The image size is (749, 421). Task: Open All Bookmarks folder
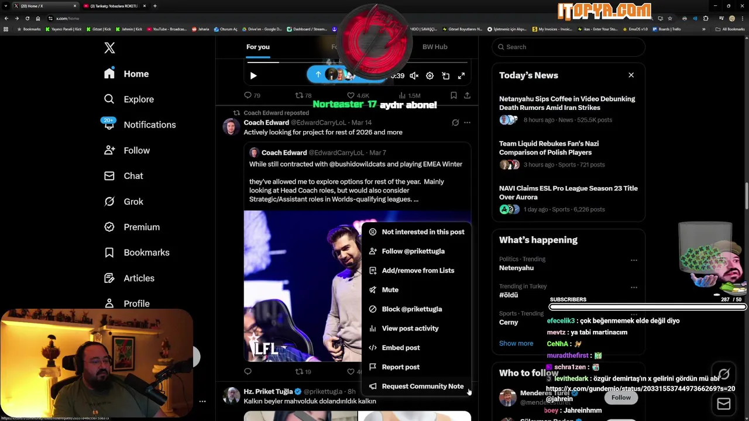tap(730, 29)
